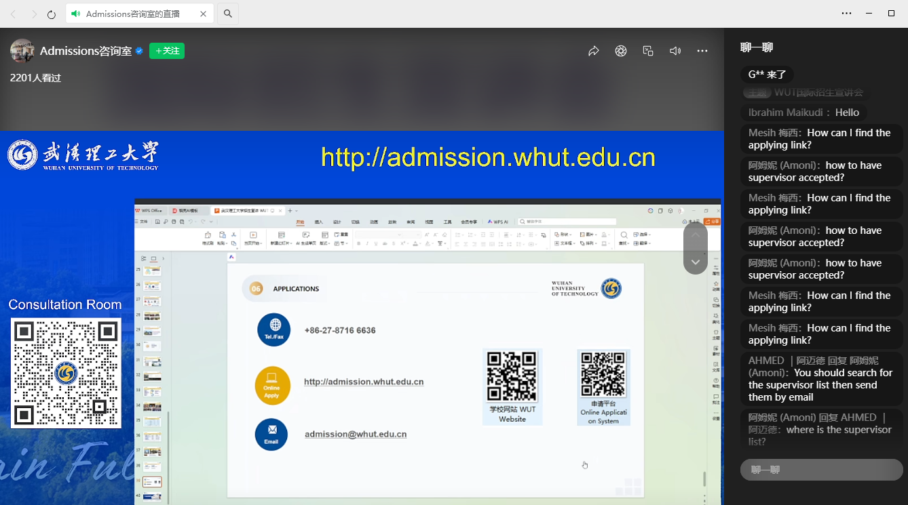
Task: Click the WPS search box in the shared window
Action: (567, 222)
